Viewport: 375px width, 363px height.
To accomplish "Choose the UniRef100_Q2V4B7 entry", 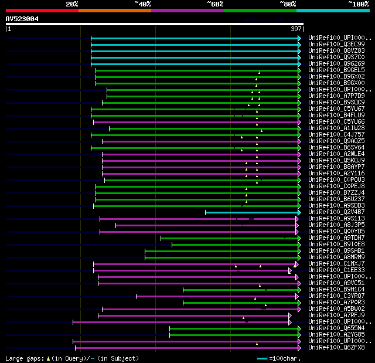I will pyautogui.click(x=336, y=212).
